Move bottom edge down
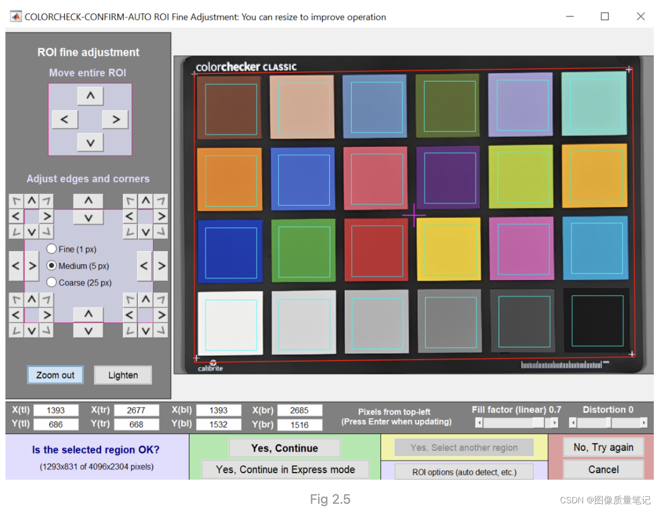 click(88, 331)
